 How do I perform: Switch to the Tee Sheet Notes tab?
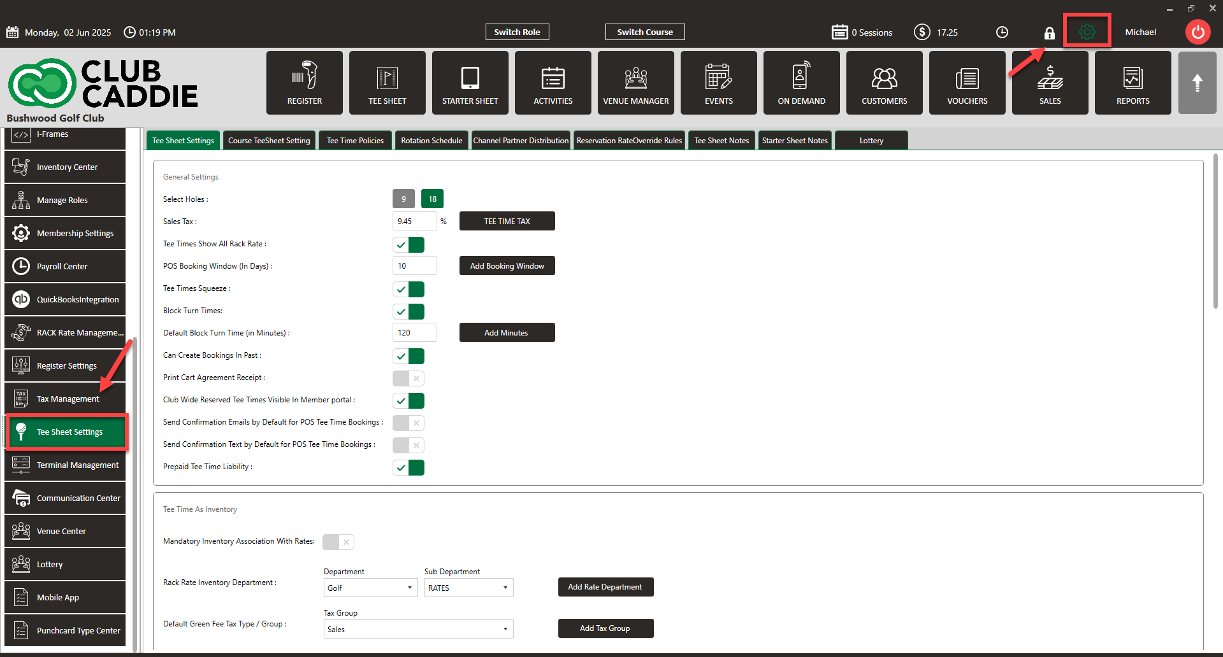click(x=721, y=140)
